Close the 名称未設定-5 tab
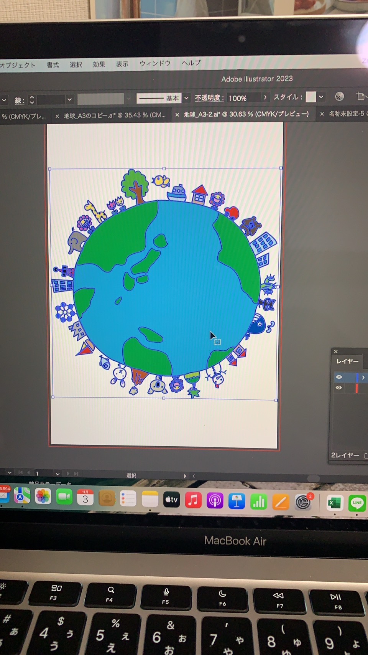Screen dimensions: 368x655 322,114
